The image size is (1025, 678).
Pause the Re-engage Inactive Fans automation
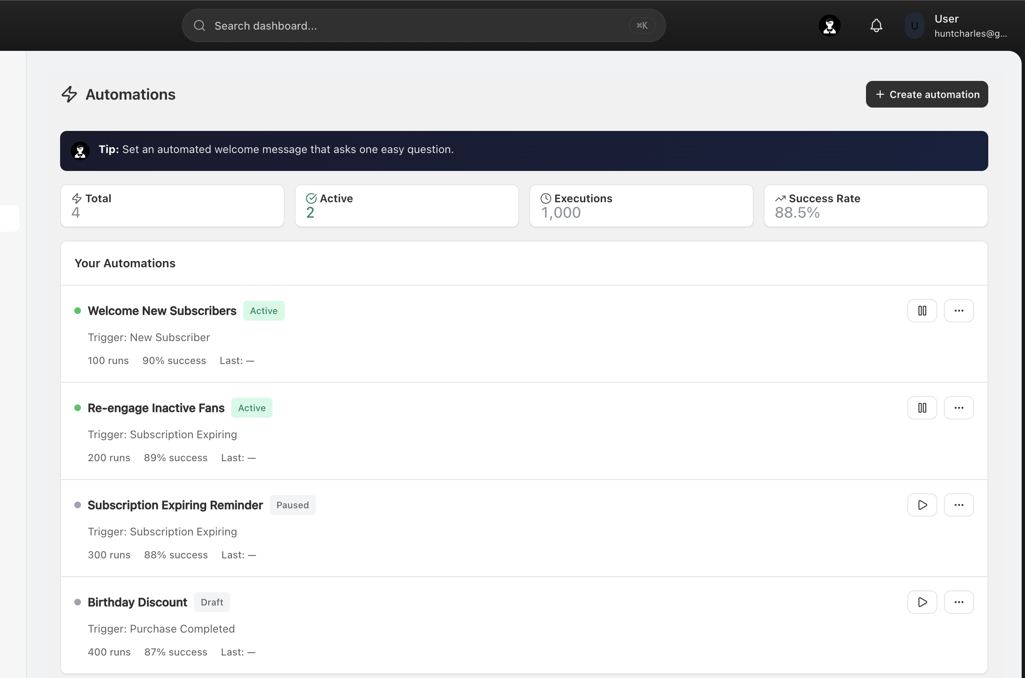pyautogui.click(x=921, y=408)
